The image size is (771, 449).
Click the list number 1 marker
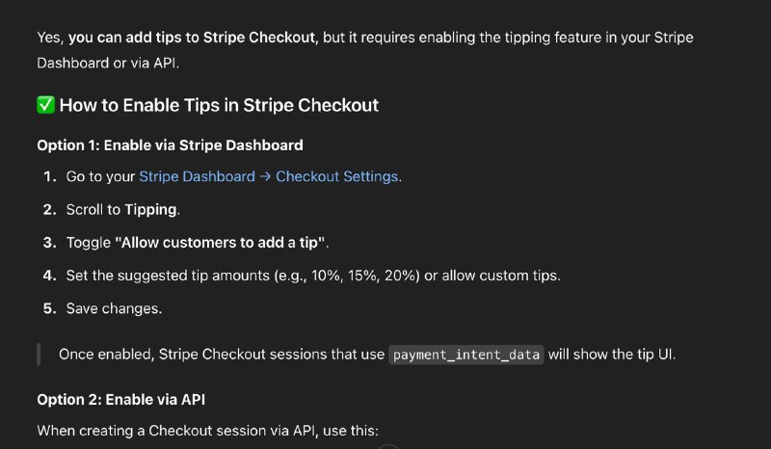(x=50, y=176)
